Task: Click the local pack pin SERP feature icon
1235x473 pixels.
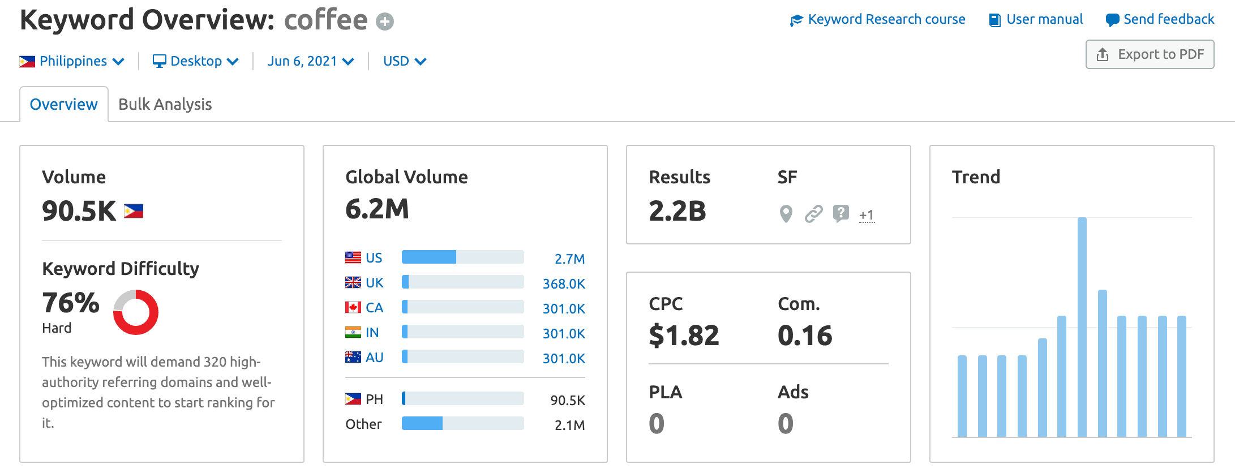Action: tap(786, 214)
